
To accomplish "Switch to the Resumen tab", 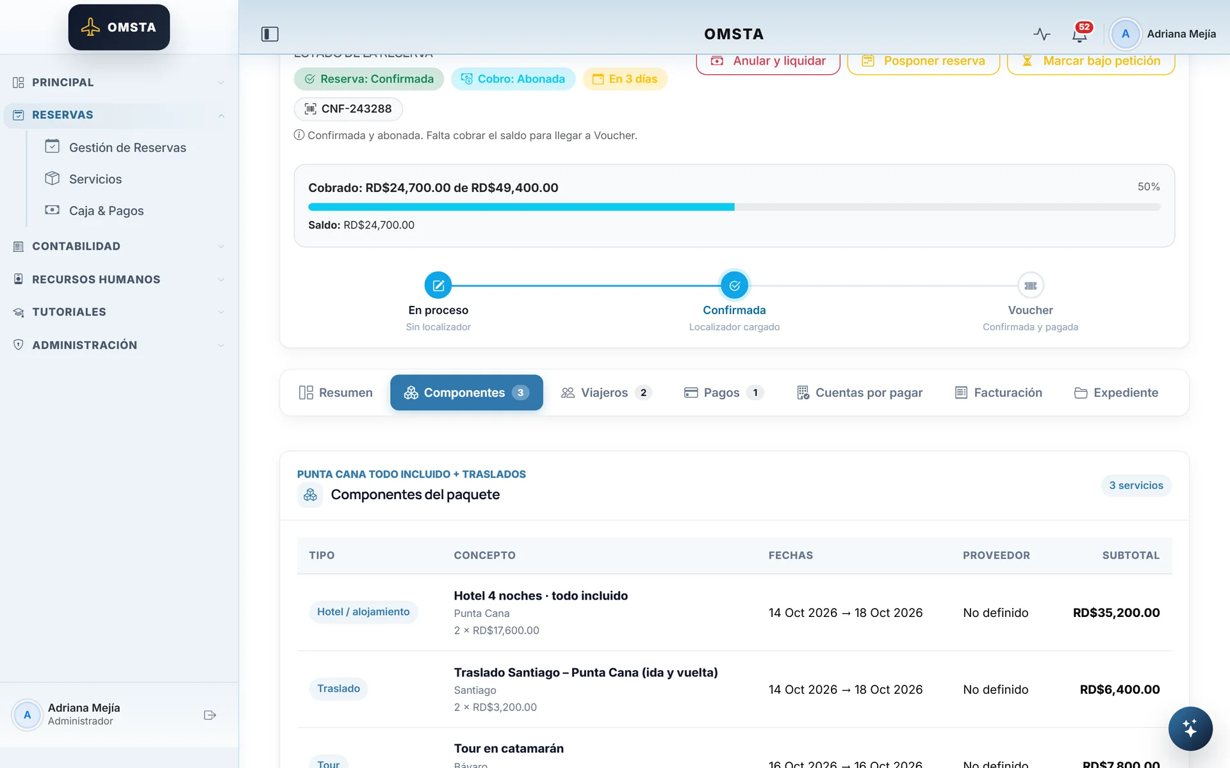I will pos(336,392).
